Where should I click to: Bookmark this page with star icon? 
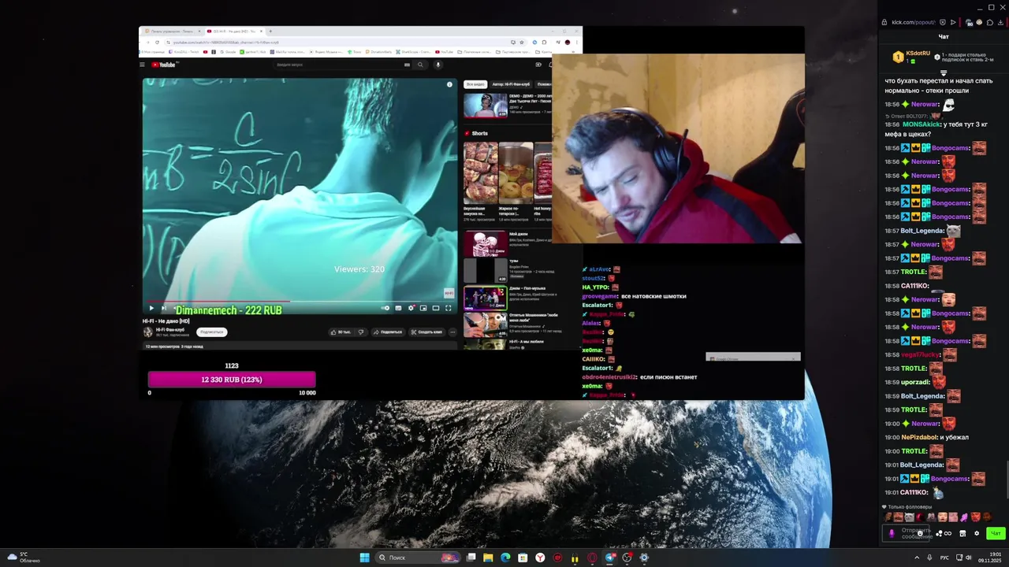click(523, 42)
